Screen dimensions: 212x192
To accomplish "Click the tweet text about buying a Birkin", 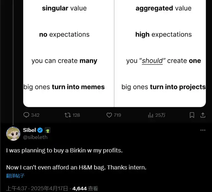I will [x=64, y=151].
